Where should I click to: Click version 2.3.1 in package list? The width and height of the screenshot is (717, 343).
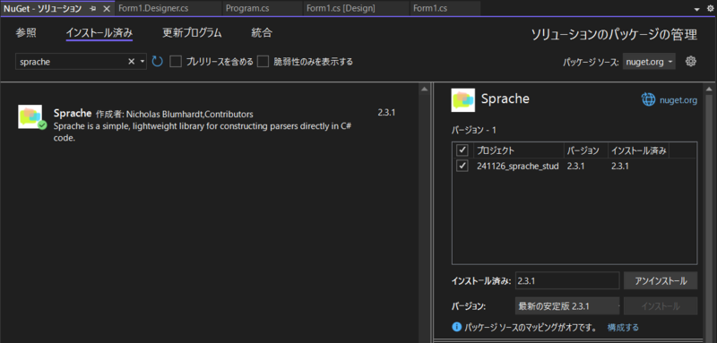(386, 113)
